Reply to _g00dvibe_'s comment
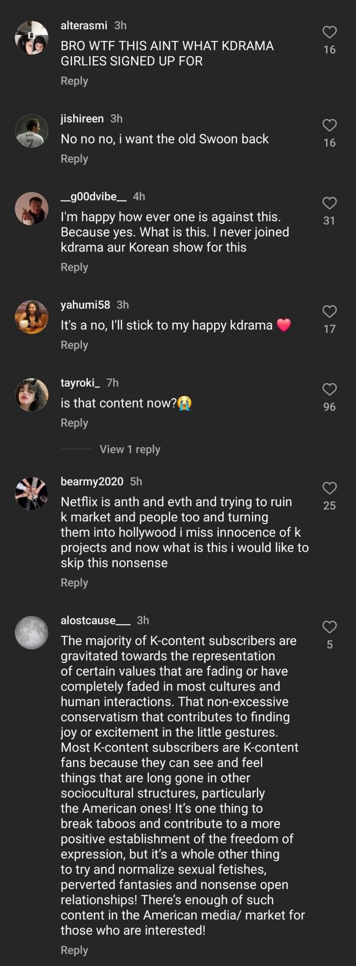The width and height of the screenshot is (356, 966). 74,267
